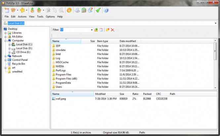Open the Actions menu

[x=22, y=17]
